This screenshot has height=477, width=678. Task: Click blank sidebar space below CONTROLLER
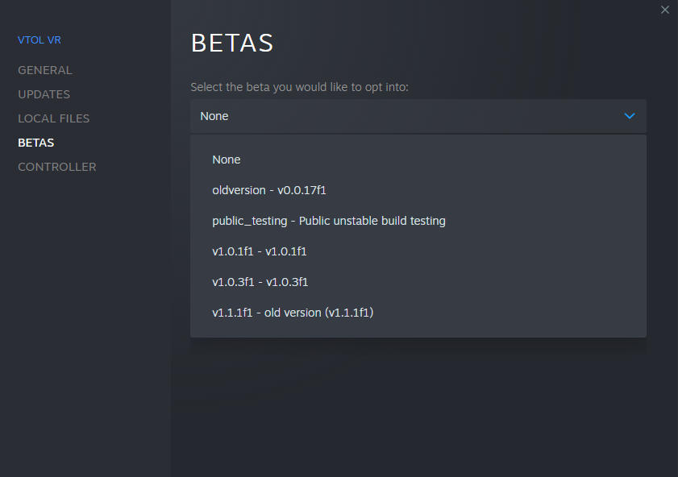pyautogui.click(x=85, y=322)
